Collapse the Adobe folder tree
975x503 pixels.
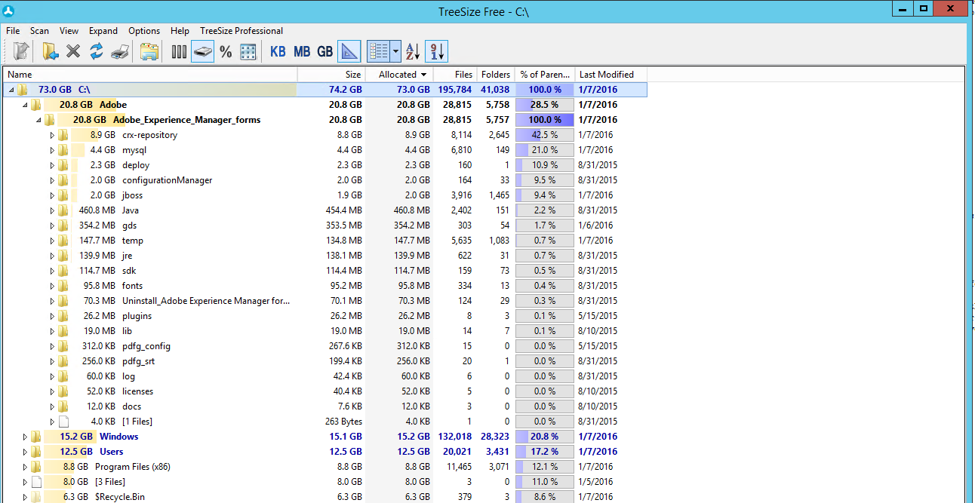23,105
